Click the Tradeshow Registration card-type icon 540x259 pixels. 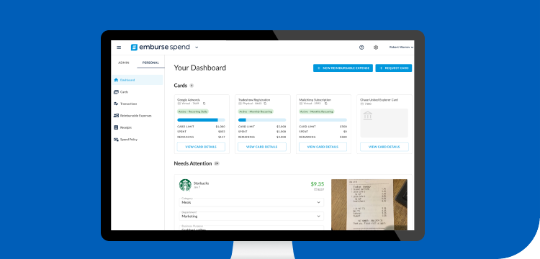(x=240, y=104)
